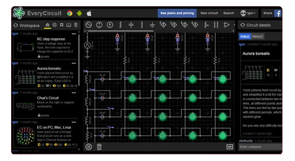Image resolution: width=295 pixels, height=161 pixels.
Task: Switch circuit visibility to PUBLIC
Action: click(245, 37)
